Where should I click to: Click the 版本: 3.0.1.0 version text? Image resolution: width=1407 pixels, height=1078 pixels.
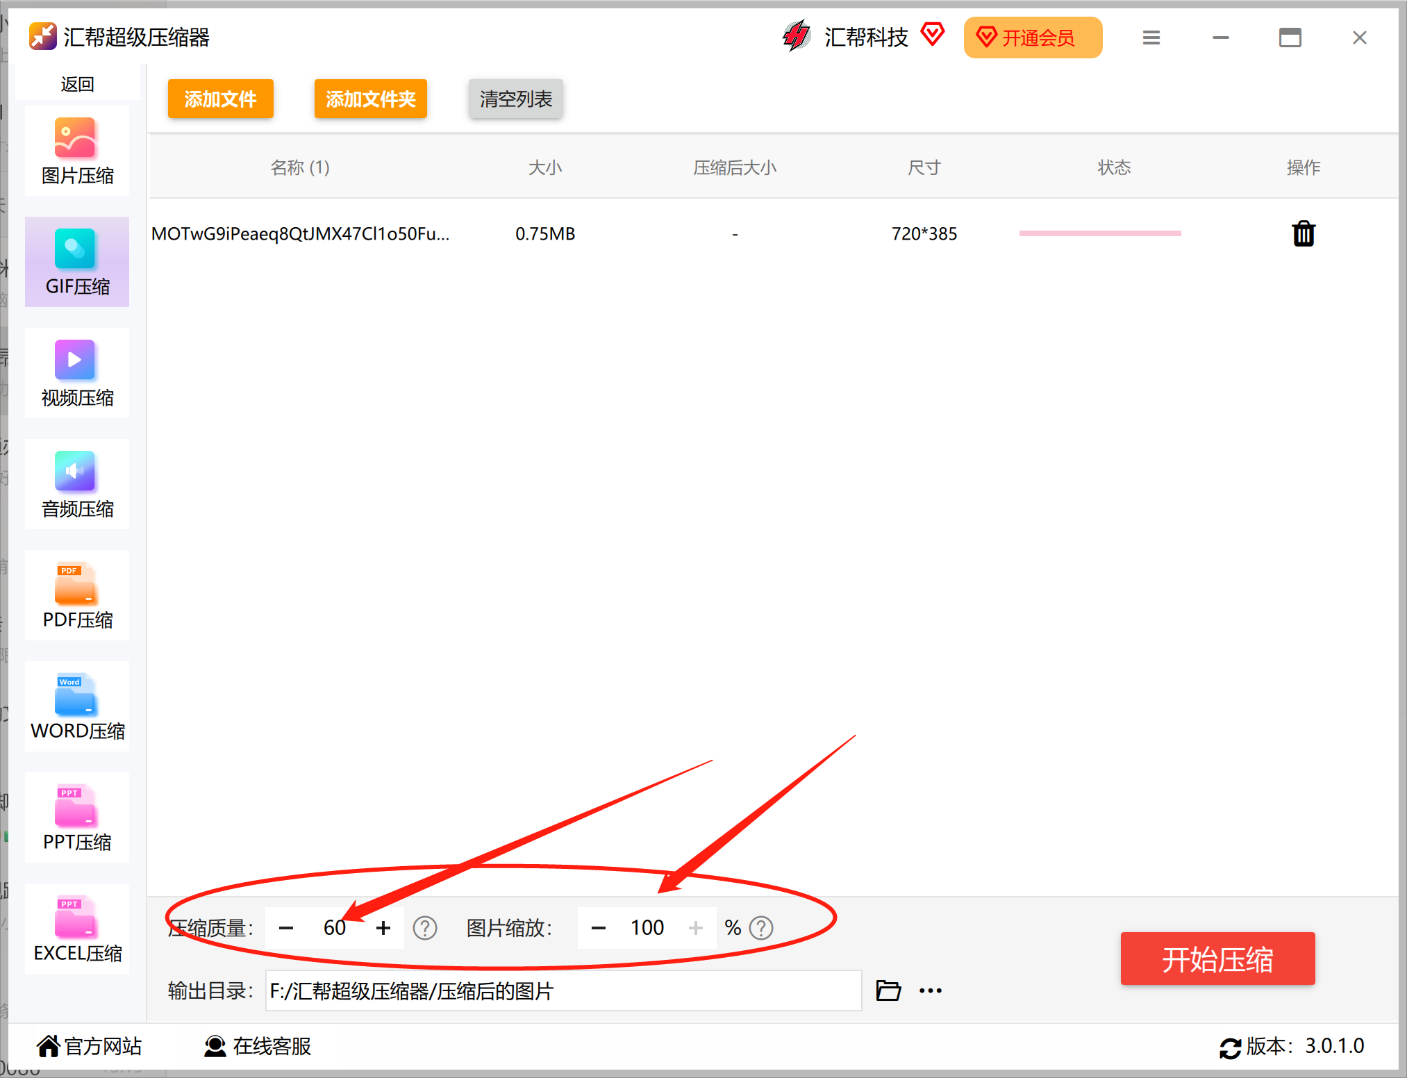pyautogui.click(x=1305, y=1046)
